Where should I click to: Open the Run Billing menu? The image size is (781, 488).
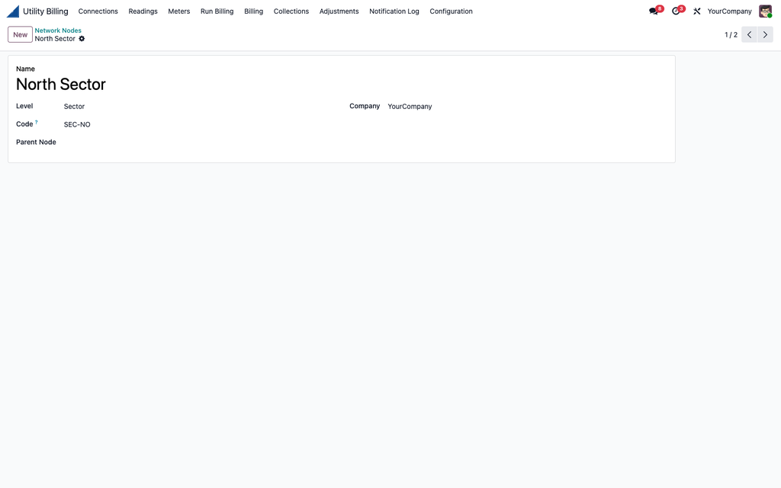pos(217,11)
